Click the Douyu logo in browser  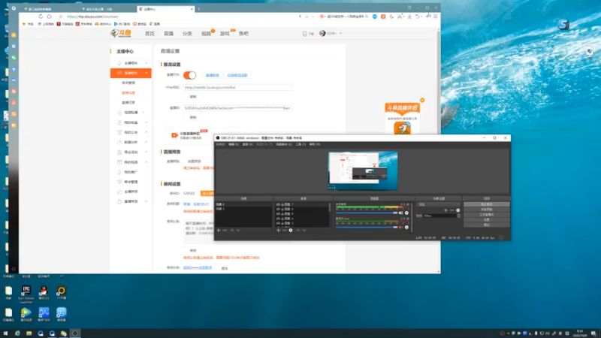click(x=121, y=34)
